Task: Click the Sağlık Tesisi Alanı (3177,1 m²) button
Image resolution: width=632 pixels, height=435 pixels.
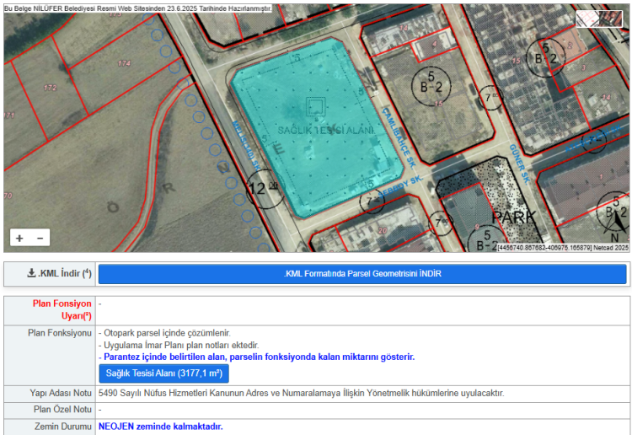Action: click(x=163, y=373)
